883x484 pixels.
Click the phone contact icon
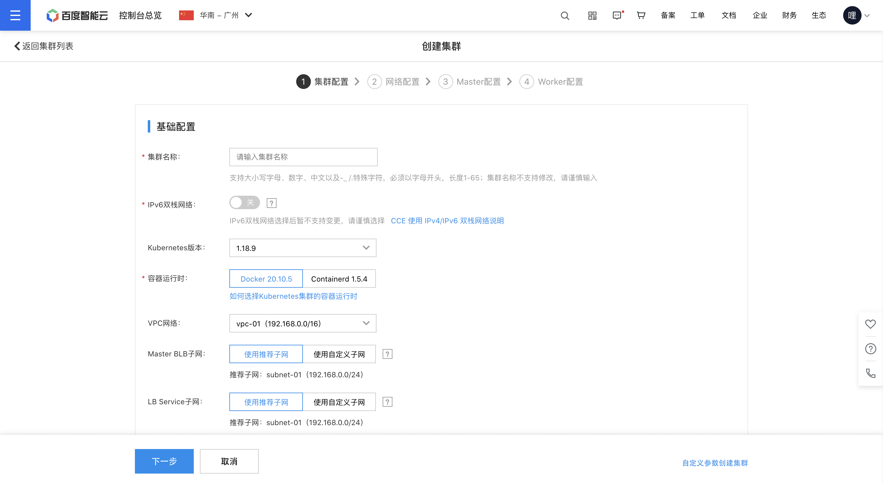870,373
